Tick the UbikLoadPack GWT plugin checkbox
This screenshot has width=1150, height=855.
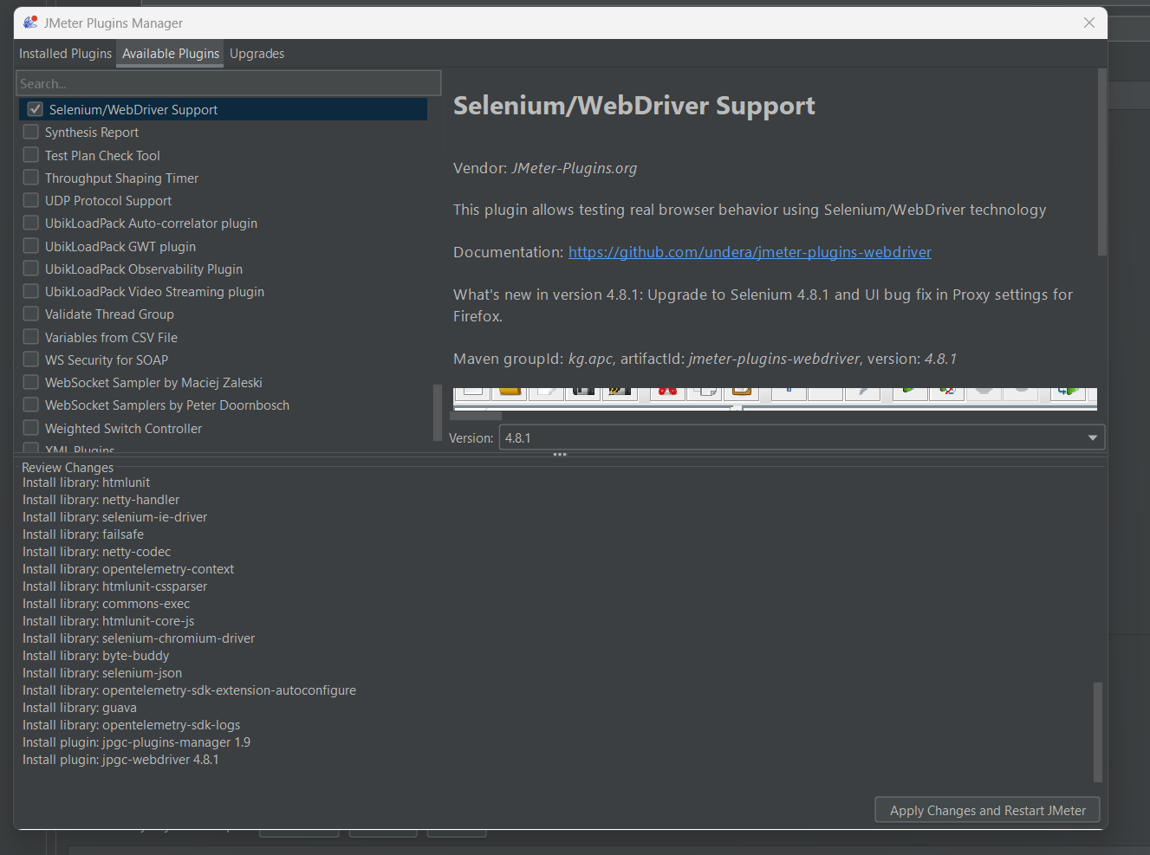[31, 246]
